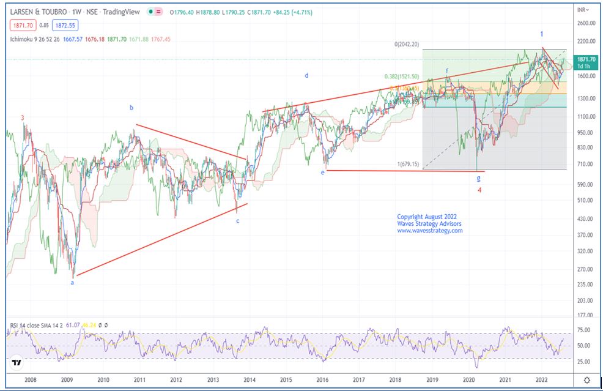Click the buy price 1872.55 button
Image resolution: width=603 pixels, height=391 pixels.
tap(65, 26)
